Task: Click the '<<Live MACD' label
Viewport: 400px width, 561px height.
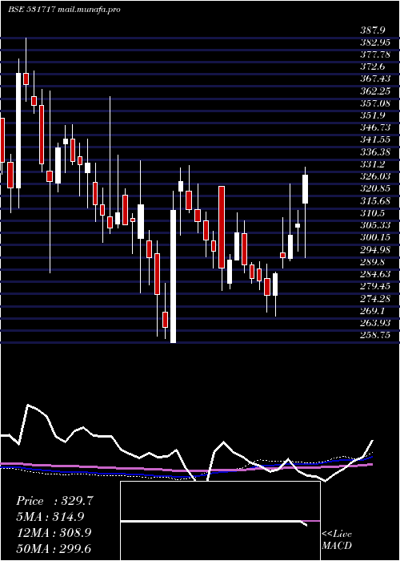Action: coord(337,540)
